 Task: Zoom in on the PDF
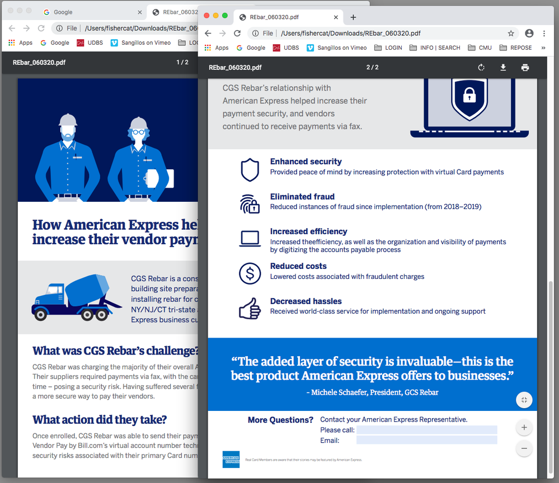click(524, 428)
